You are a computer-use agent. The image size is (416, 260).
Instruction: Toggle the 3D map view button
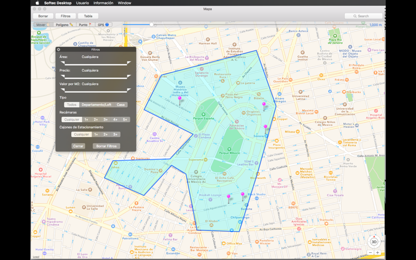[x=374, y=242]
